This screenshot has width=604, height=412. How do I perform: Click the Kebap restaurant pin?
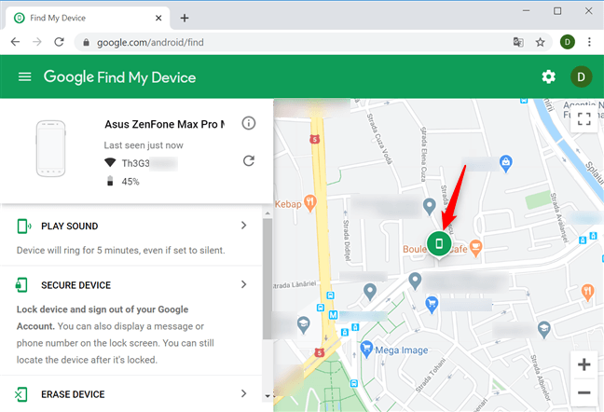coord(310,203)
